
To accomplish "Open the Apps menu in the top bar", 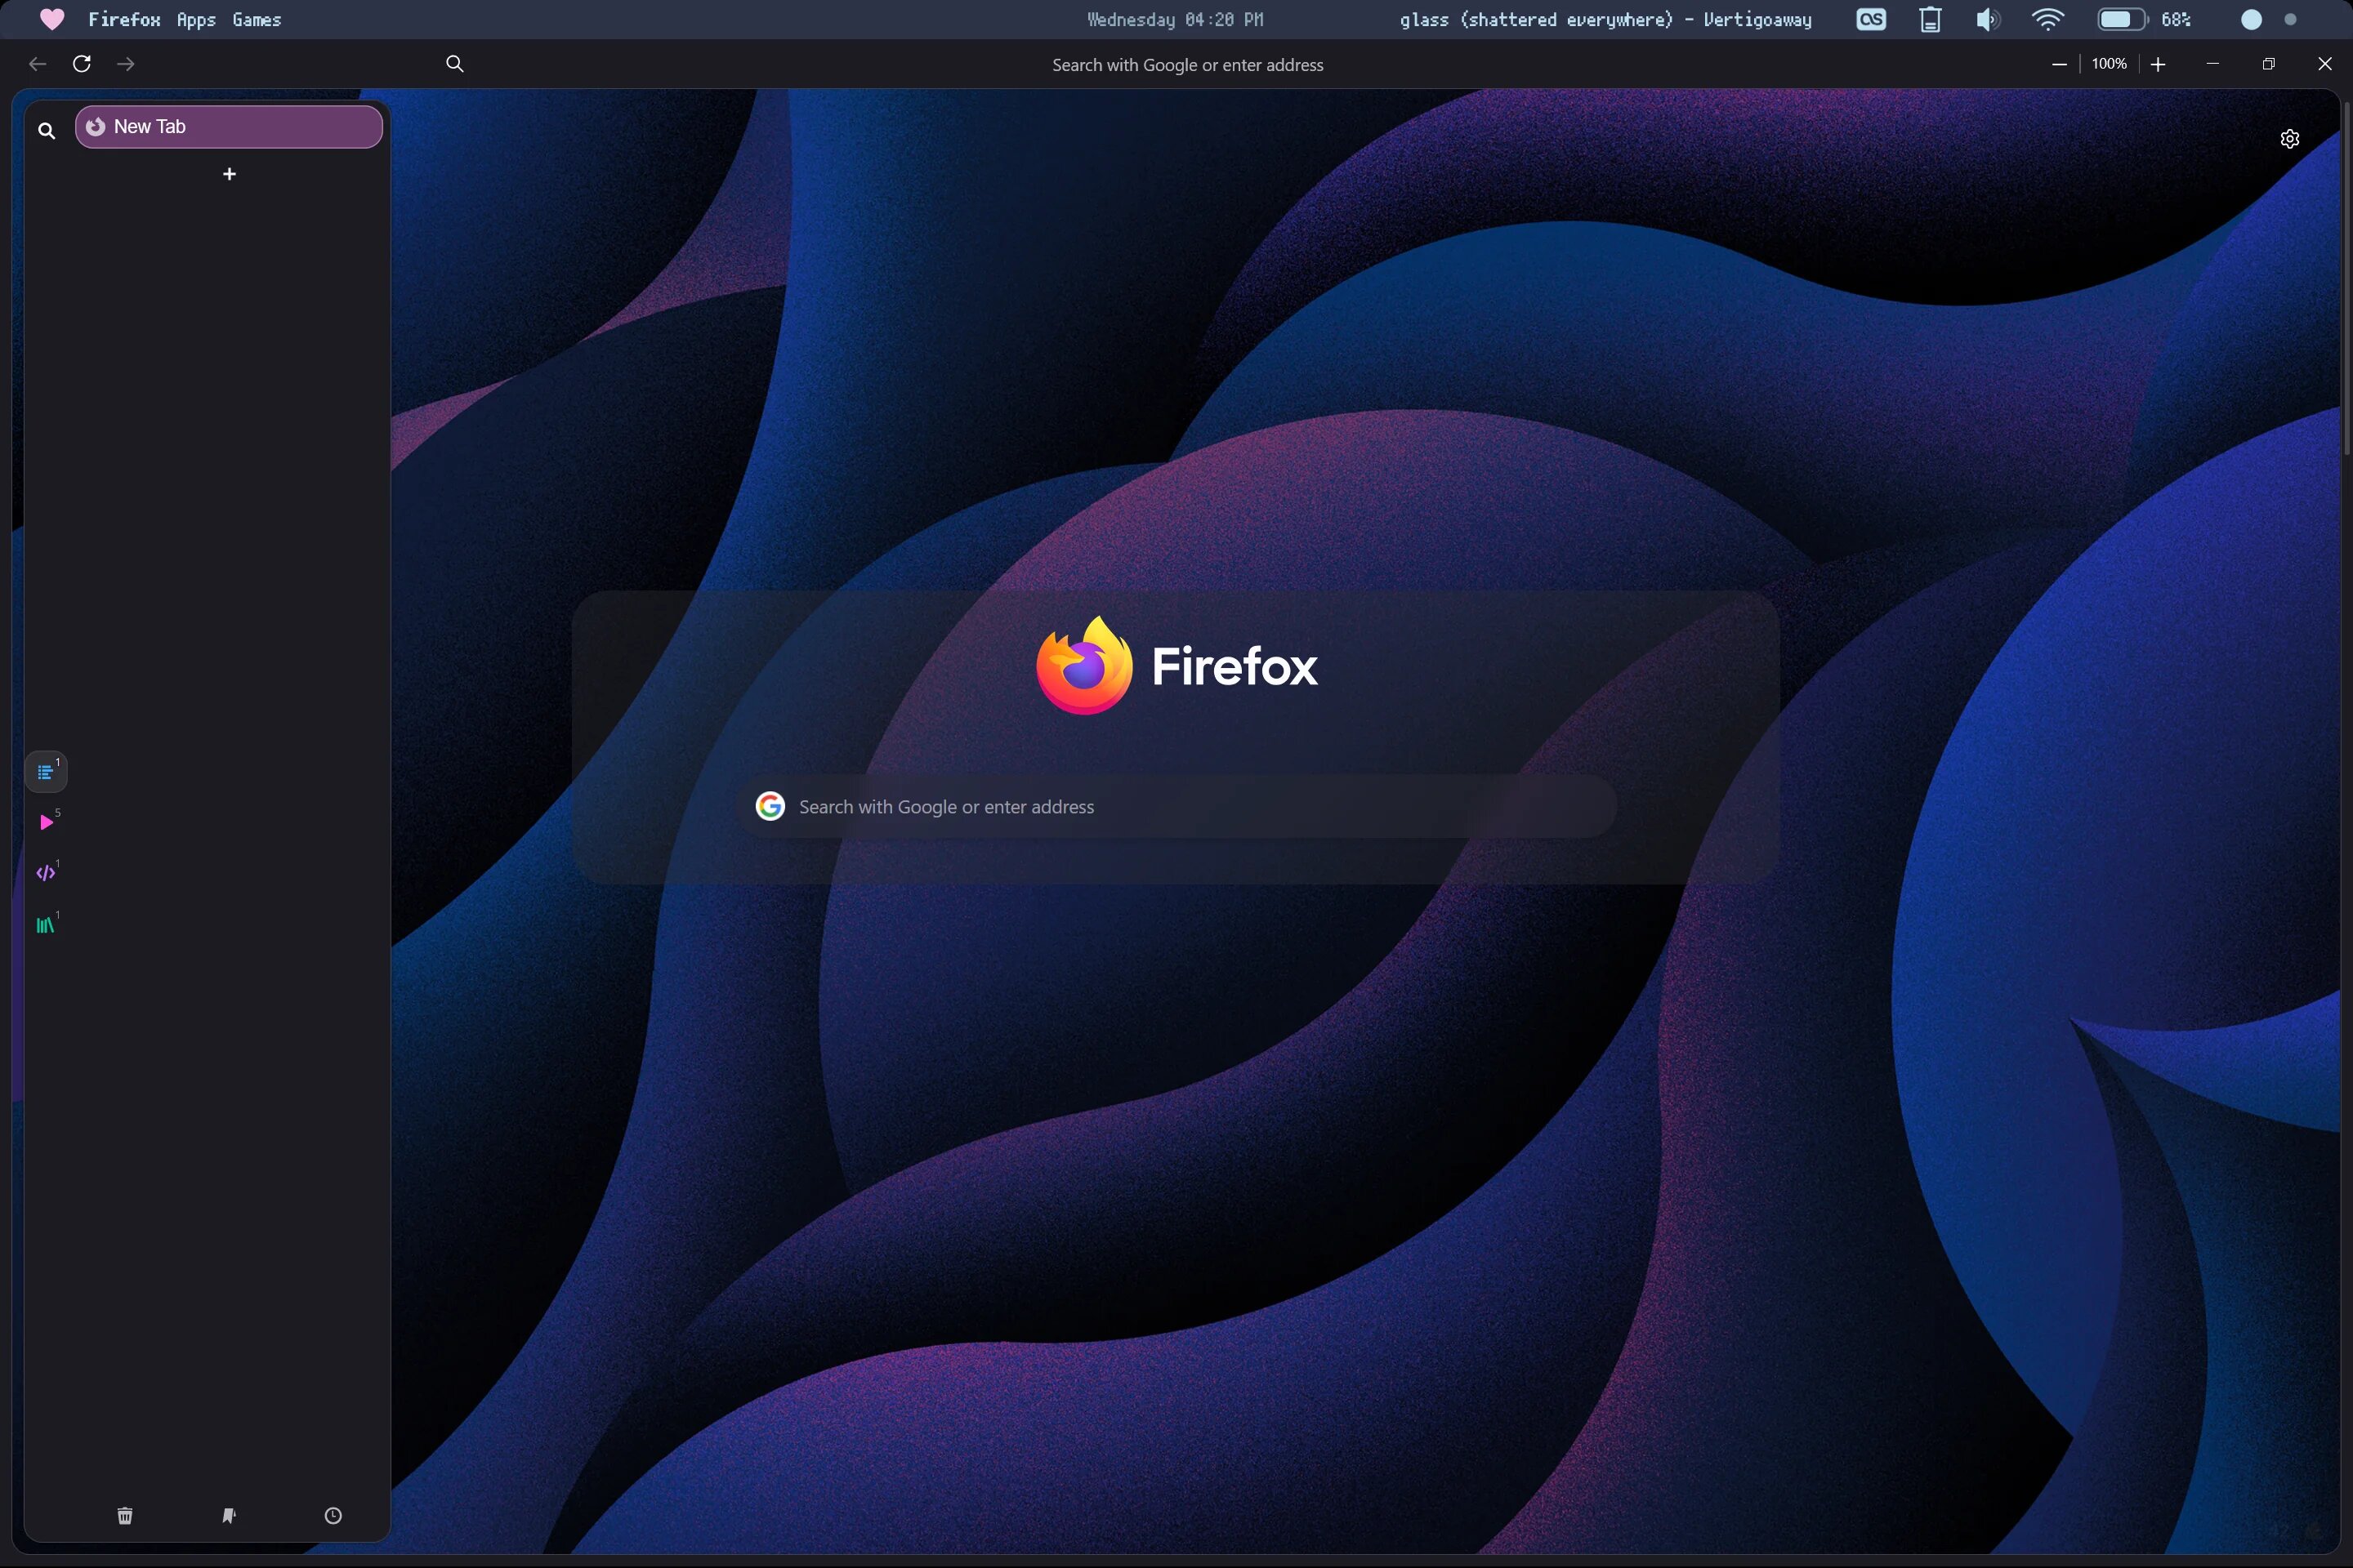I will (x=196, y=20).
